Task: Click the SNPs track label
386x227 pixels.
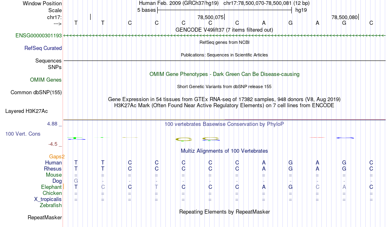Action: coord(55,67)
